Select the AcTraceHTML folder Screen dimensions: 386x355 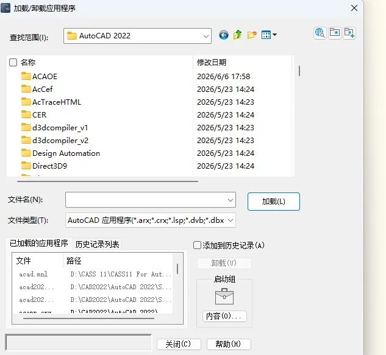click(x=51, y=102)
